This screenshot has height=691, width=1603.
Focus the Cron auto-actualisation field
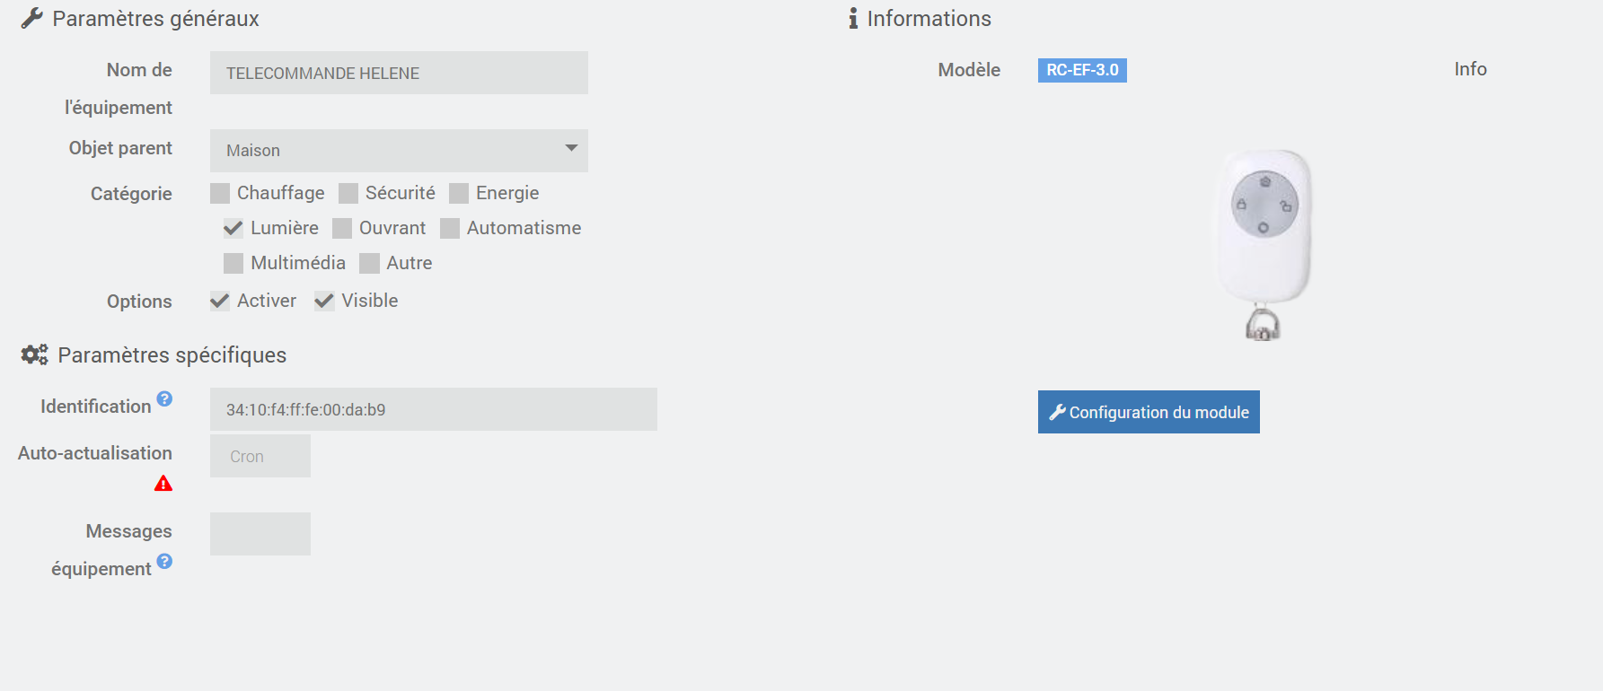(260, 456)
